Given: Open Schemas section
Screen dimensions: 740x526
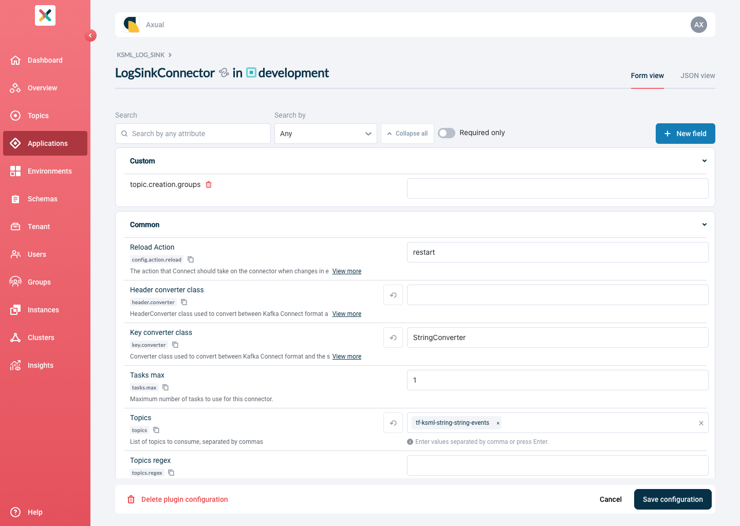Looking at the screenshot, I should (45, 199).
